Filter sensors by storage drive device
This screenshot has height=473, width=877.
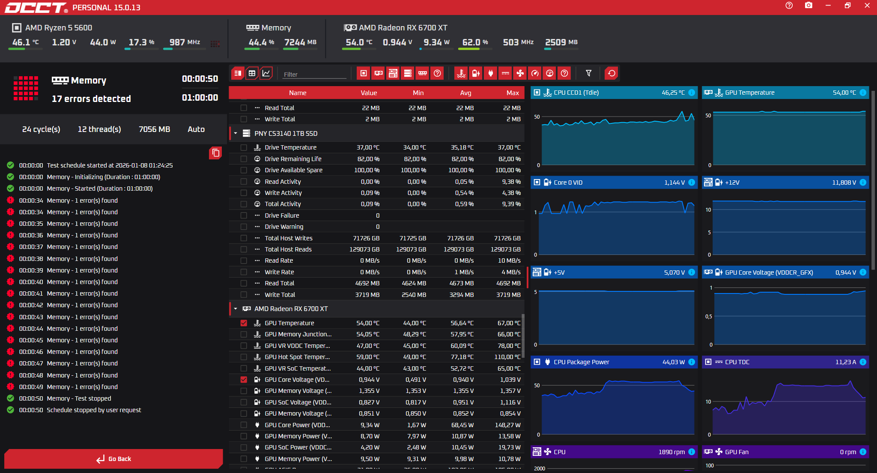coord(408,73)
